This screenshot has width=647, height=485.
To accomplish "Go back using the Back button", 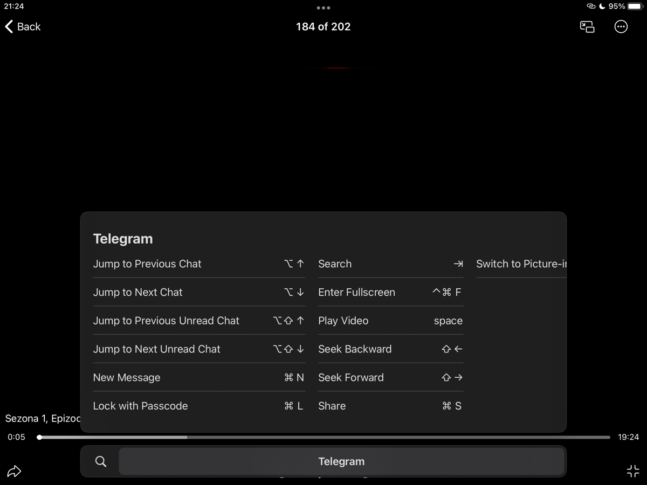I will tap(23, 26).
